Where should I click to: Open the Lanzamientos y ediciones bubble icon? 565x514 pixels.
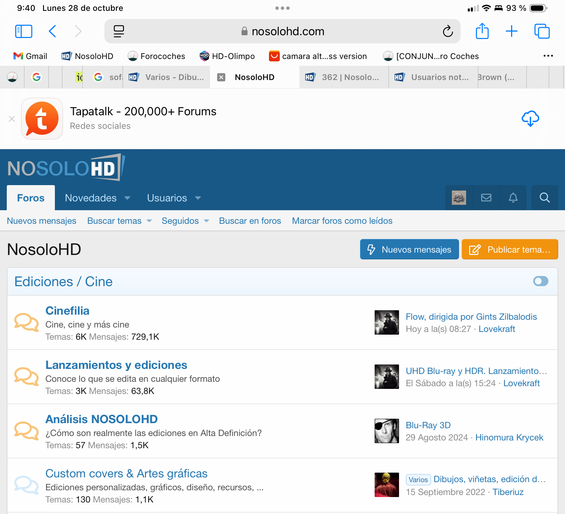pyautogui.click(x=26, y=377)
